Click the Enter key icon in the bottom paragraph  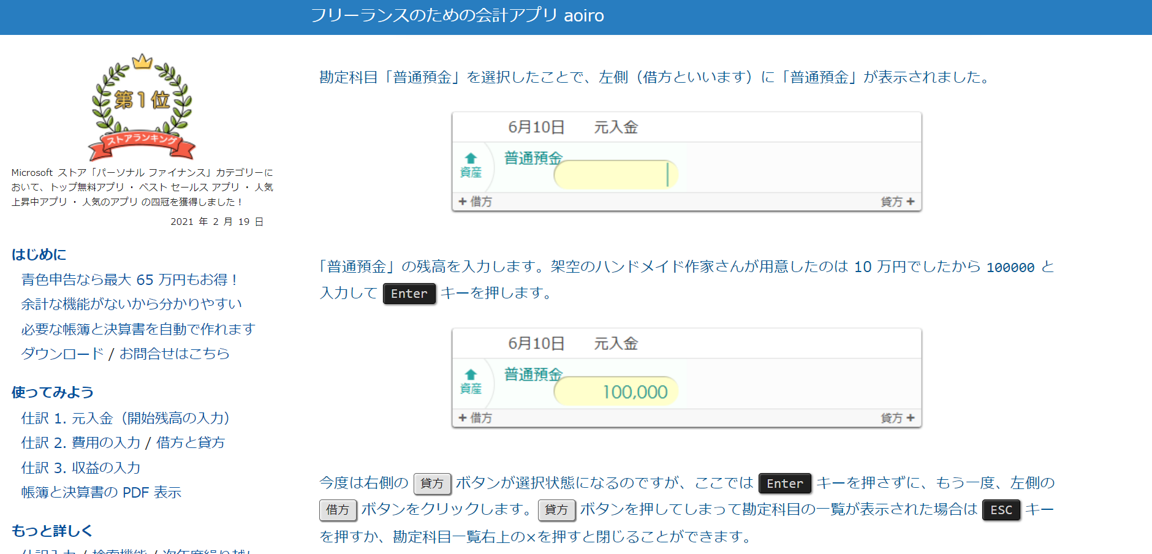(x=784, y=484)
